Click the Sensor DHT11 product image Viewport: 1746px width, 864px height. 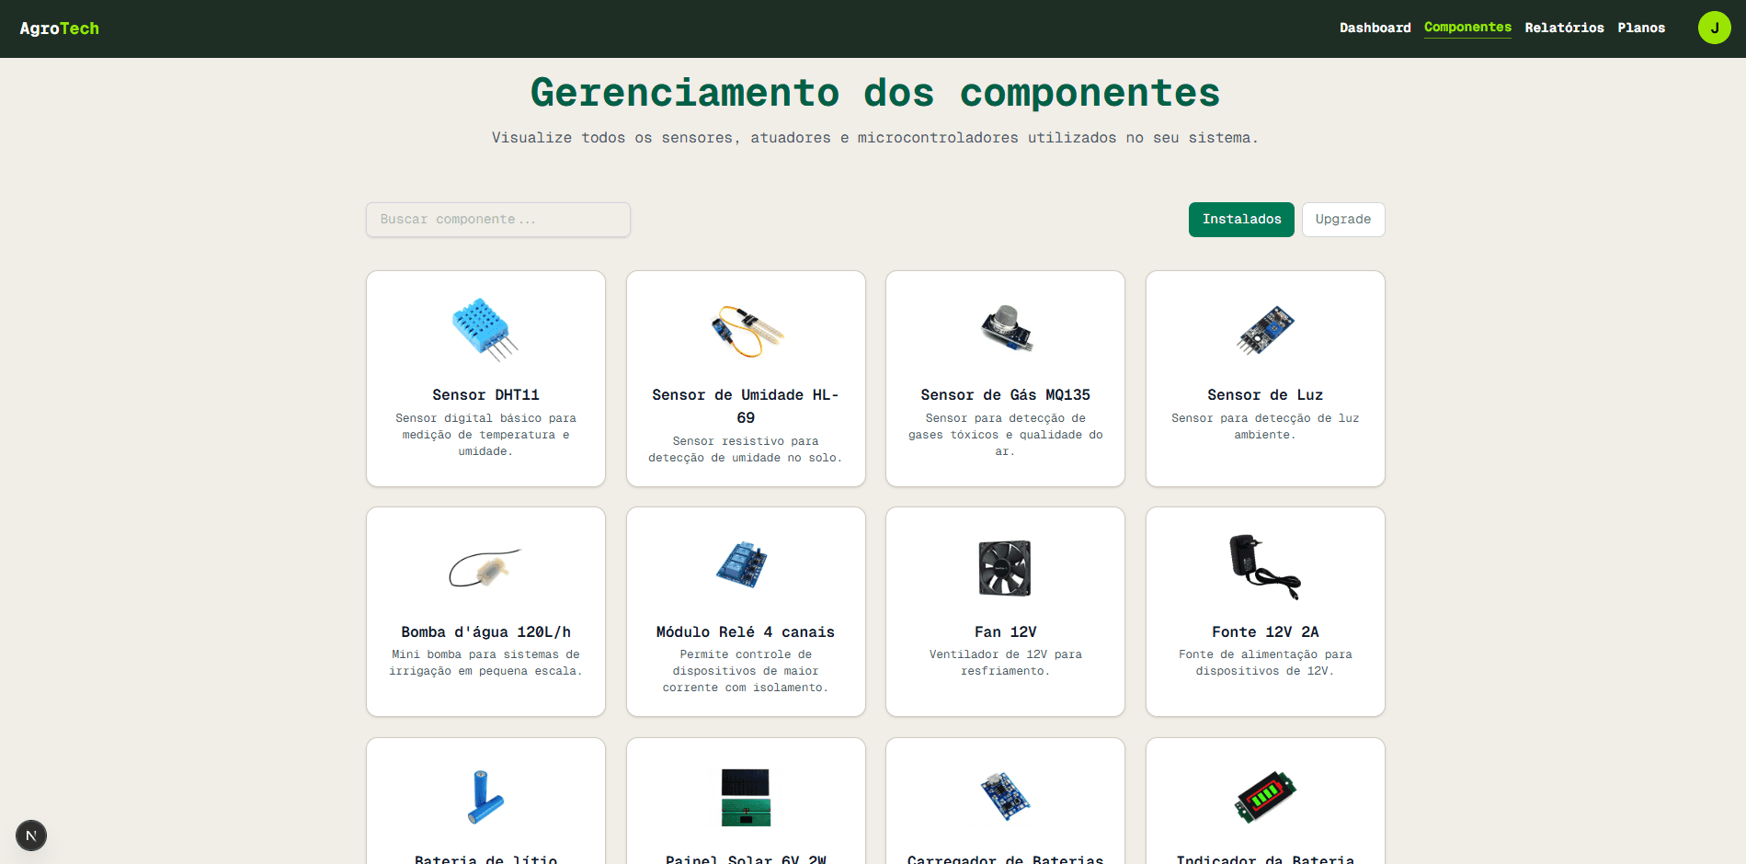[x=485, y=331]
